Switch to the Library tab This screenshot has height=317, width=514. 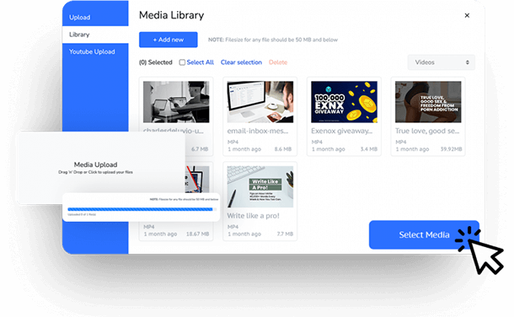[x=95, y=35]
